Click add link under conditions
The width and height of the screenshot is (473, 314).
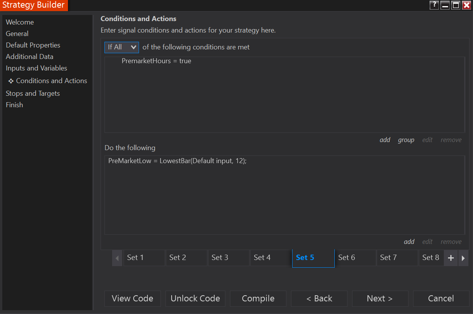[385, 140]
